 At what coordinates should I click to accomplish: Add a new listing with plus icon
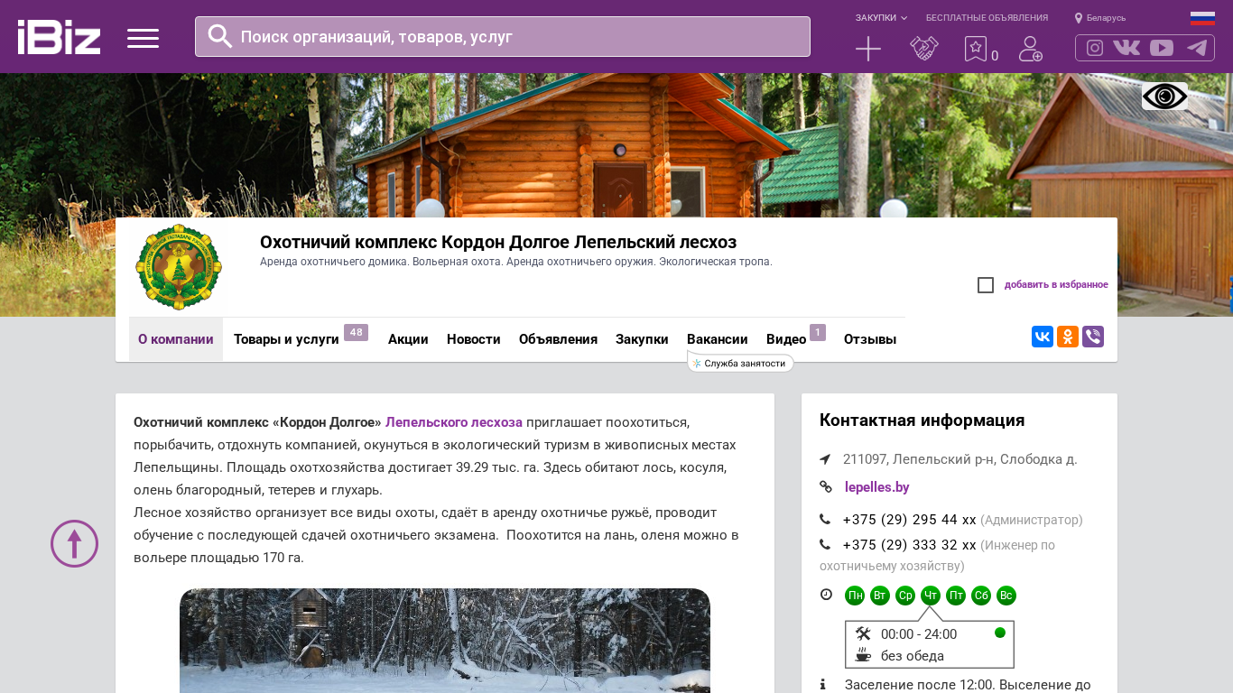868,49
